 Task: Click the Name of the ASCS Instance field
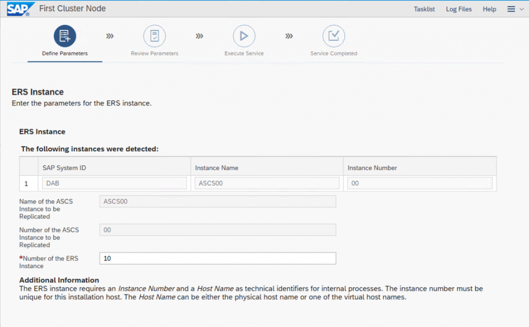tap(217, 201)
